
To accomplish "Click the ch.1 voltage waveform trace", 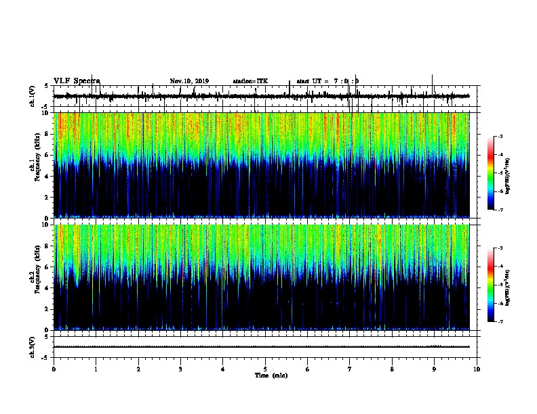I will click(262, 96).
